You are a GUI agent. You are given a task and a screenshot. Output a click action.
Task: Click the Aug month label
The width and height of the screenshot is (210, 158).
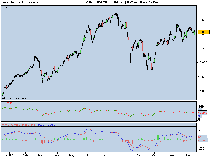point(121,155)
